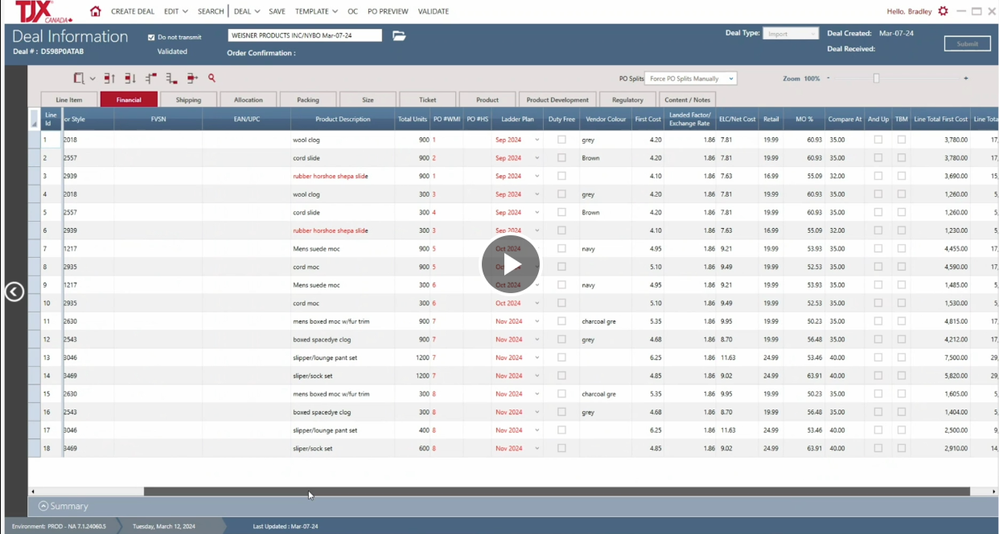
Task: Click the row-with-down-arrow toolbar icon
Action: (129, 78)
